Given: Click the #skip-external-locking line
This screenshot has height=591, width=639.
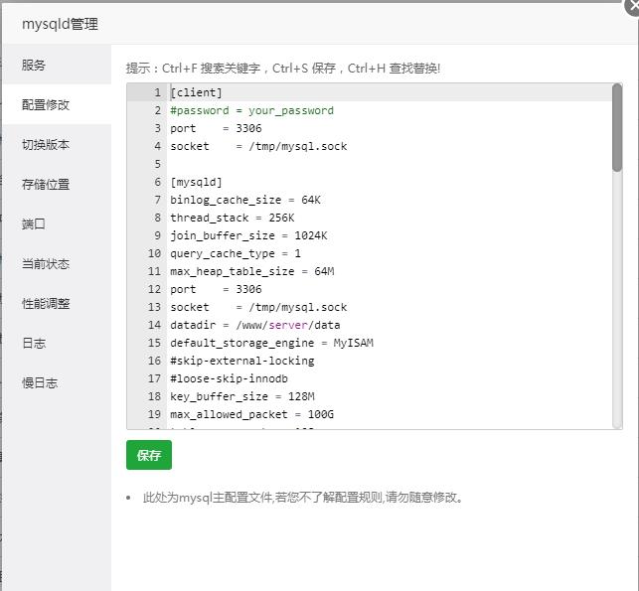Looking at the screenshot, I should click(x=242, y=361).
